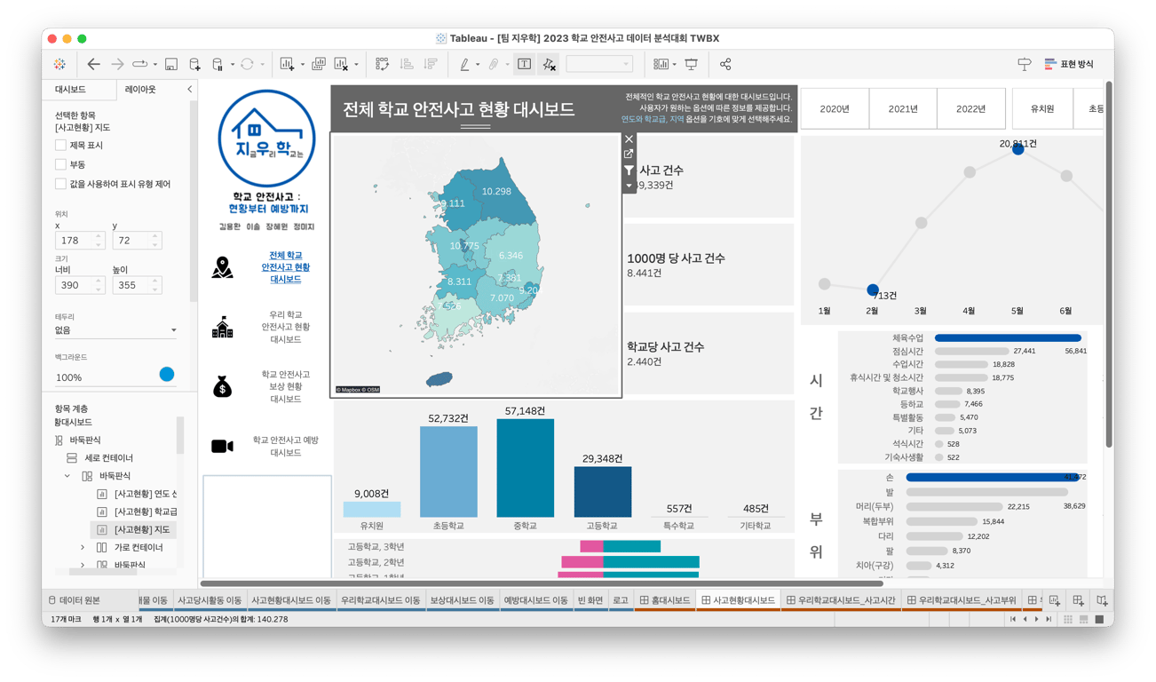1156x682 pixels.
Task: Collapse the Layout panel with the chevron
Action: tap(189, 89)
